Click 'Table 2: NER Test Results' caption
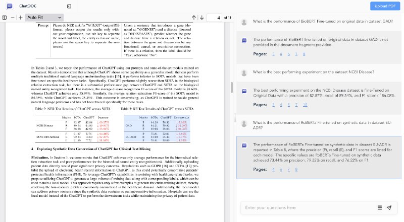 73,109
